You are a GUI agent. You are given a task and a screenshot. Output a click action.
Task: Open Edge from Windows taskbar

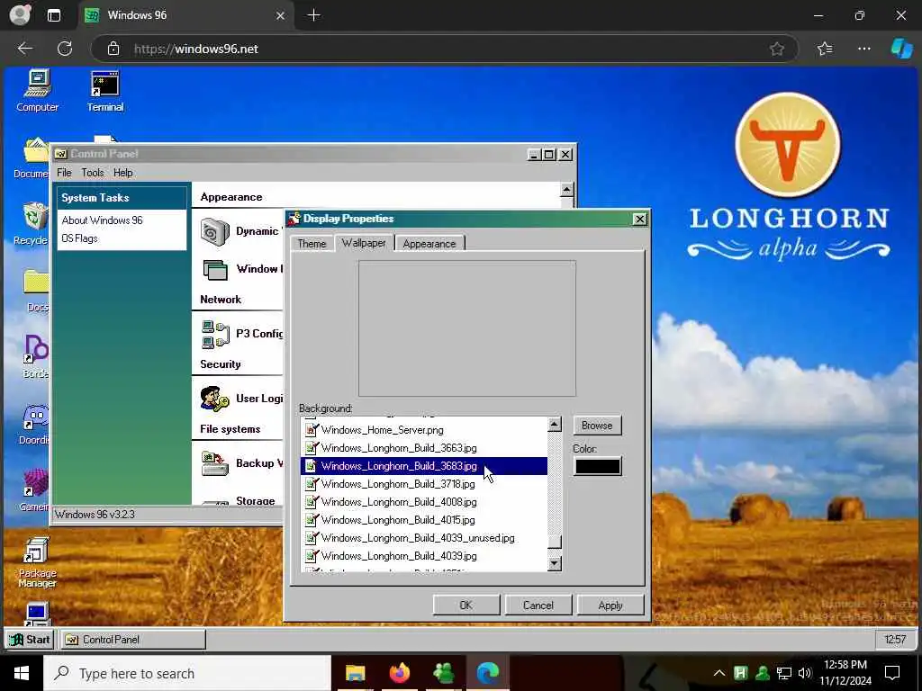(487, 673)
